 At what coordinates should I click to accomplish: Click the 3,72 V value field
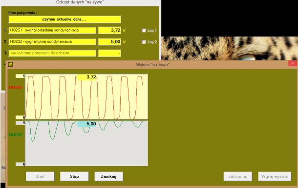[x=109, y=30]
